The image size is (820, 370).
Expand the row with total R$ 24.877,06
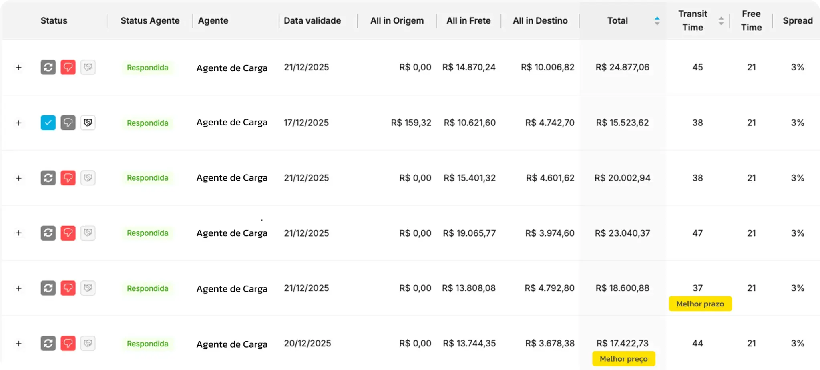point(18,68)
